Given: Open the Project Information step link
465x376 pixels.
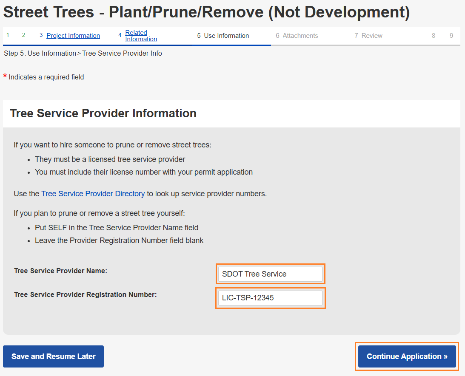Looking at the screenshot, I should coord(73,36).
